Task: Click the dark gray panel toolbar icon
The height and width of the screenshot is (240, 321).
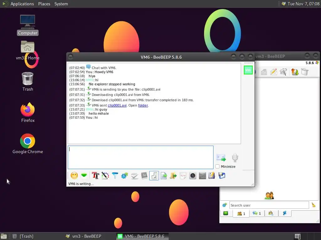Action: coord(202,176)
